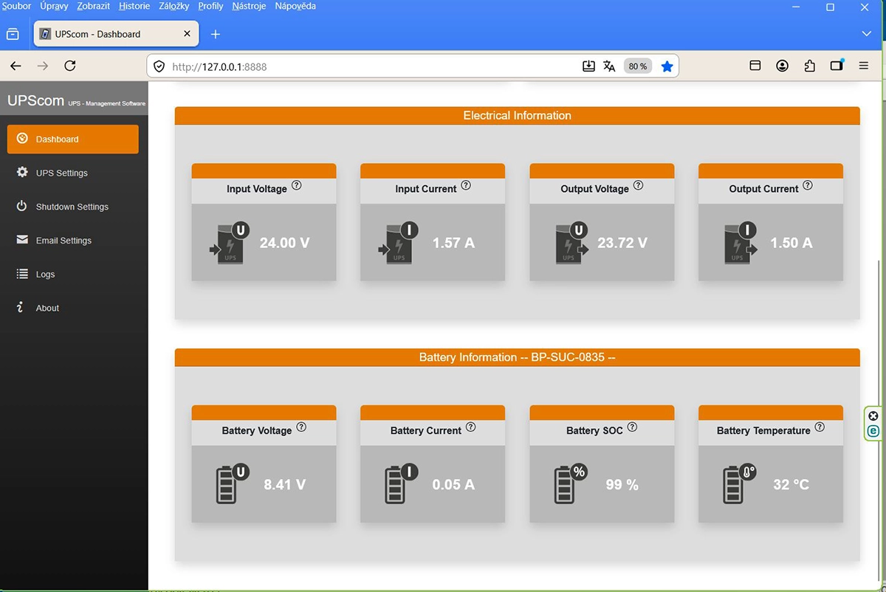Click the Input Voltage help icon

pos(297,185)
